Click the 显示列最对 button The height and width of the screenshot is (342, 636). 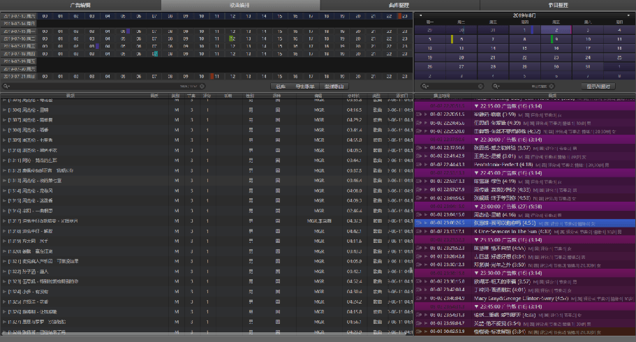(600, 87)
